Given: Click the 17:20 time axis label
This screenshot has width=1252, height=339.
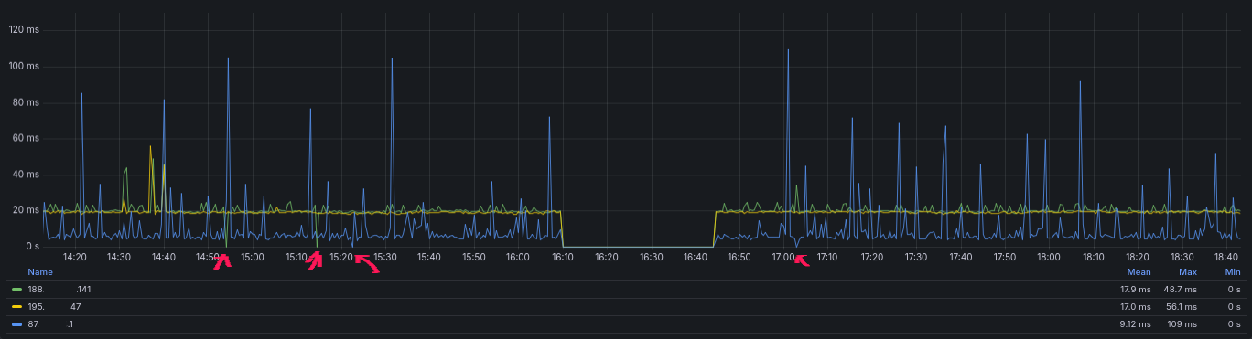Looking at the screenshot, I should click(x=872, y=258).
